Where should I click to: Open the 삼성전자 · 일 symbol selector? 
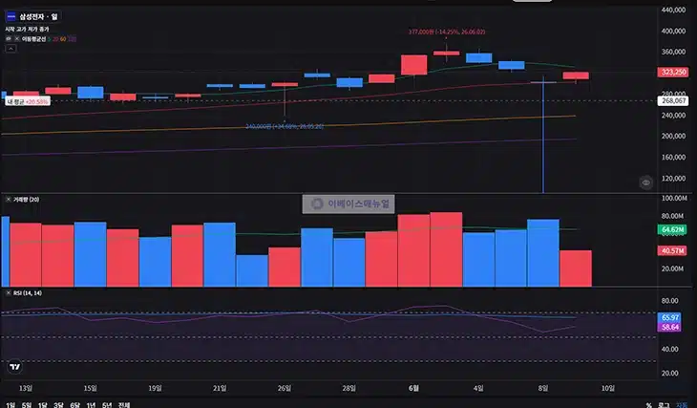[x=32, y=17]
